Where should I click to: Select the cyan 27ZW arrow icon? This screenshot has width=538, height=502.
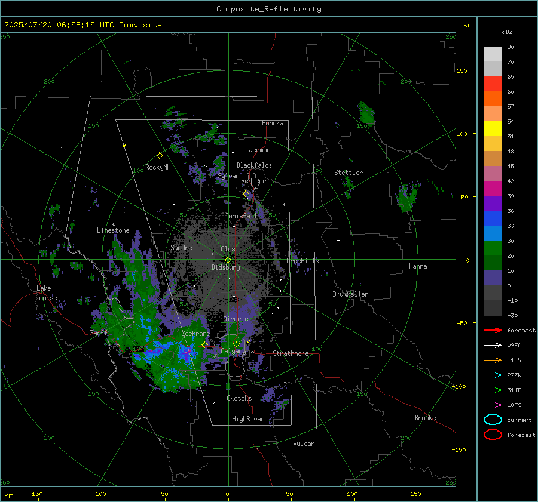click(493, 375)
